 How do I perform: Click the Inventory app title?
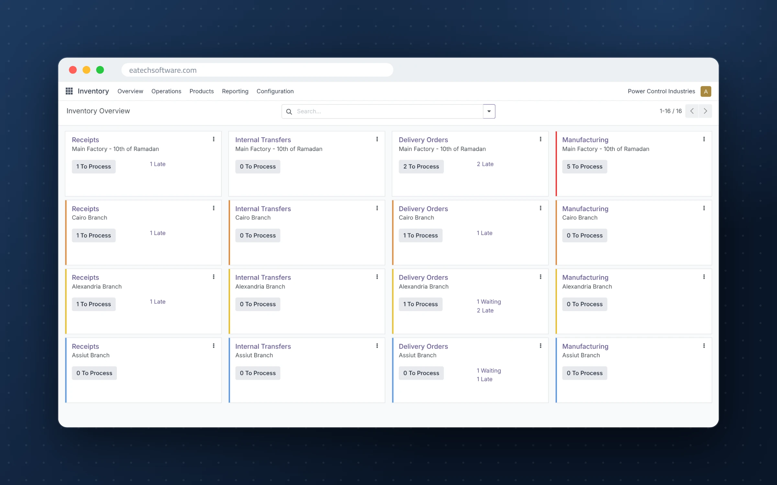click(93, 92)
